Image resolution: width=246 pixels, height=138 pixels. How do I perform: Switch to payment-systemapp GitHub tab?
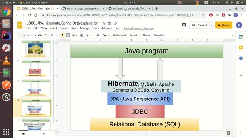tap(83, 8)
